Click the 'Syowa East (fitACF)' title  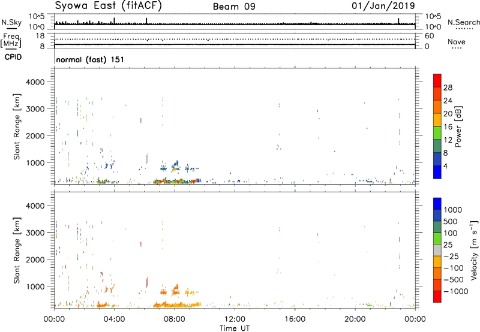pos(108,6)
